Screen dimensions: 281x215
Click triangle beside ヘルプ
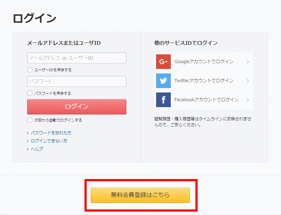pos(28,149)
